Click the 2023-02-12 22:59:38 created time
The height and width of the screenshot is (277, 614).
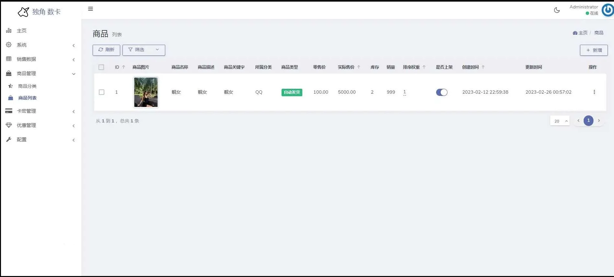(485, 92)
